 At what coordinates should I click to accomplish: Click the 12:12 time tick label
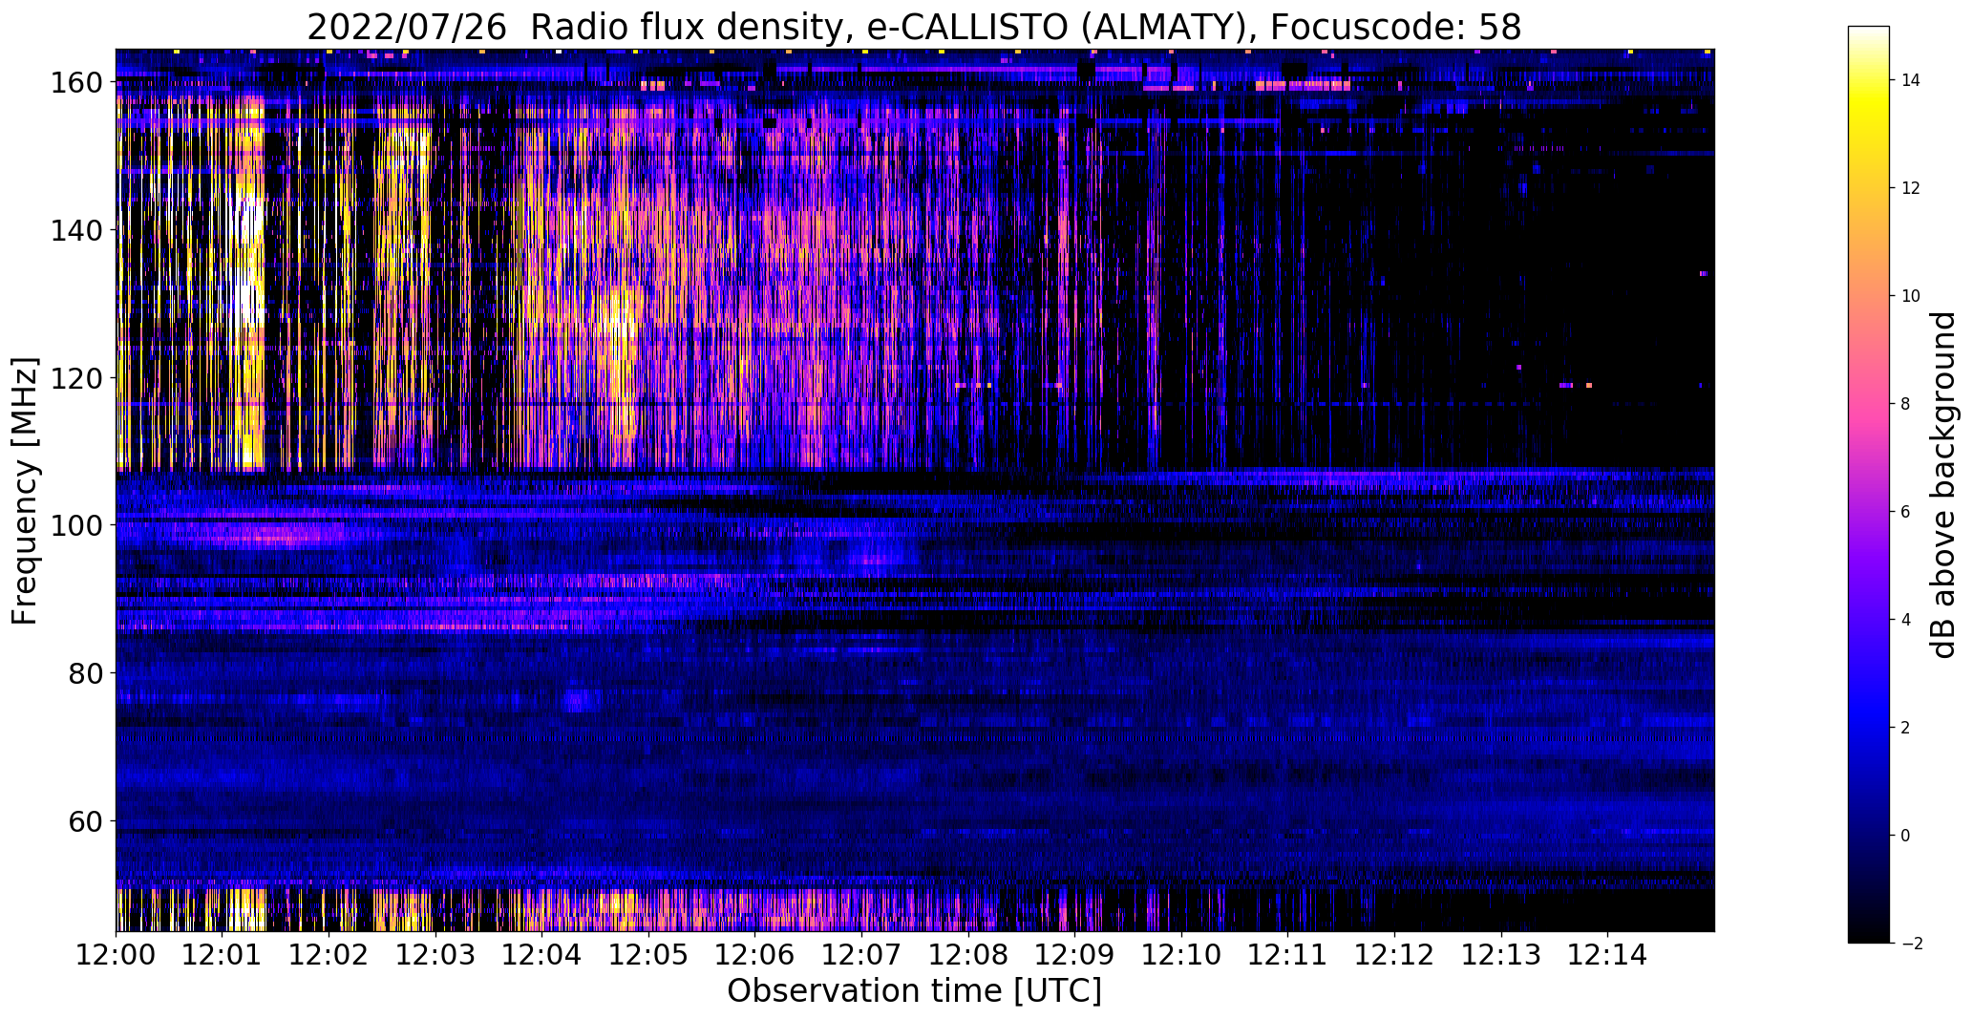(1394, 954)
